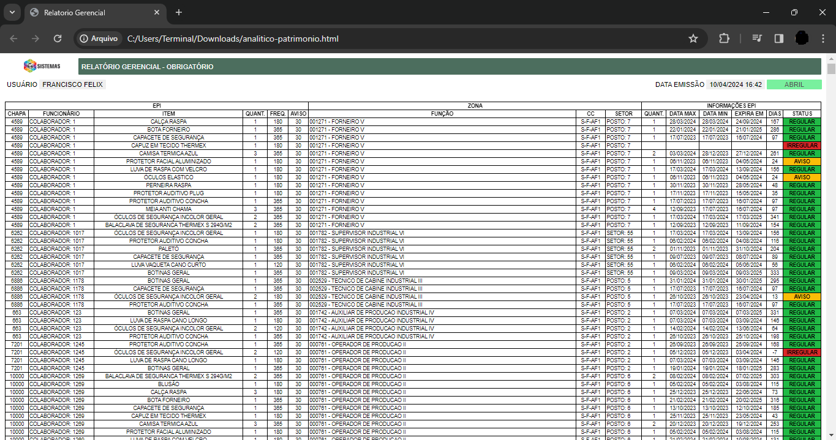
Task: Click the profile avatar in the toolbar
Action: pyautogui.click(x=802, y=39)
